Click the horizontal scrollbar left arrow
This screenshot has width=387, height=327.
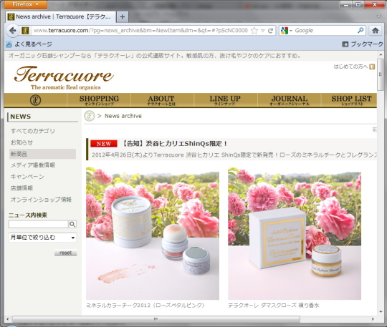pos(7,319)
